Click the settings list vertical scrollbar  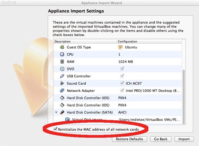(184, 82)
